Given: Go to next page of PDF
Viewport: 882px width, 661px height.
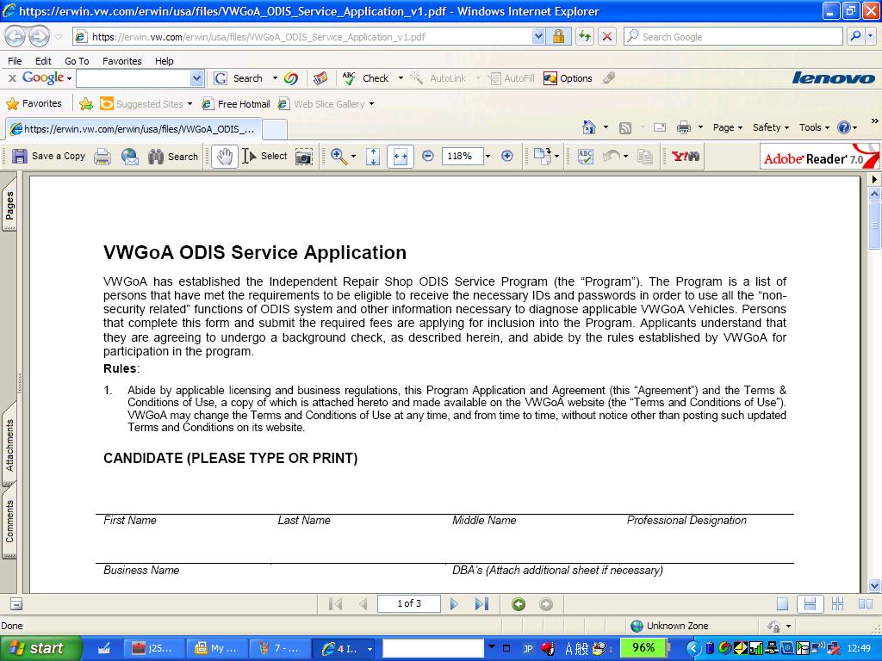Looking at the screenshot, I should click(454, 604).
